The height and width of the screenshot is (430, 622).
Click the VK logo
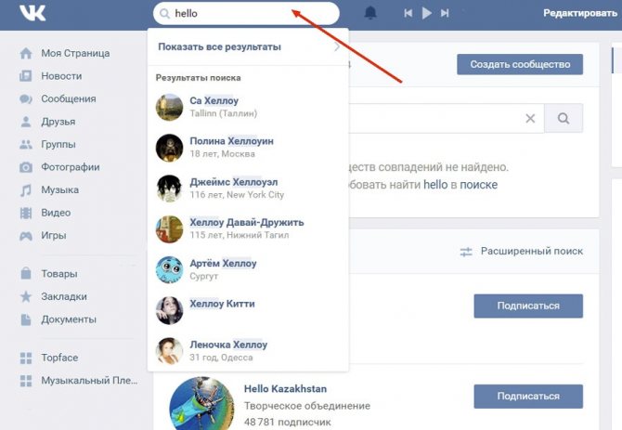(x=32, y=13)
